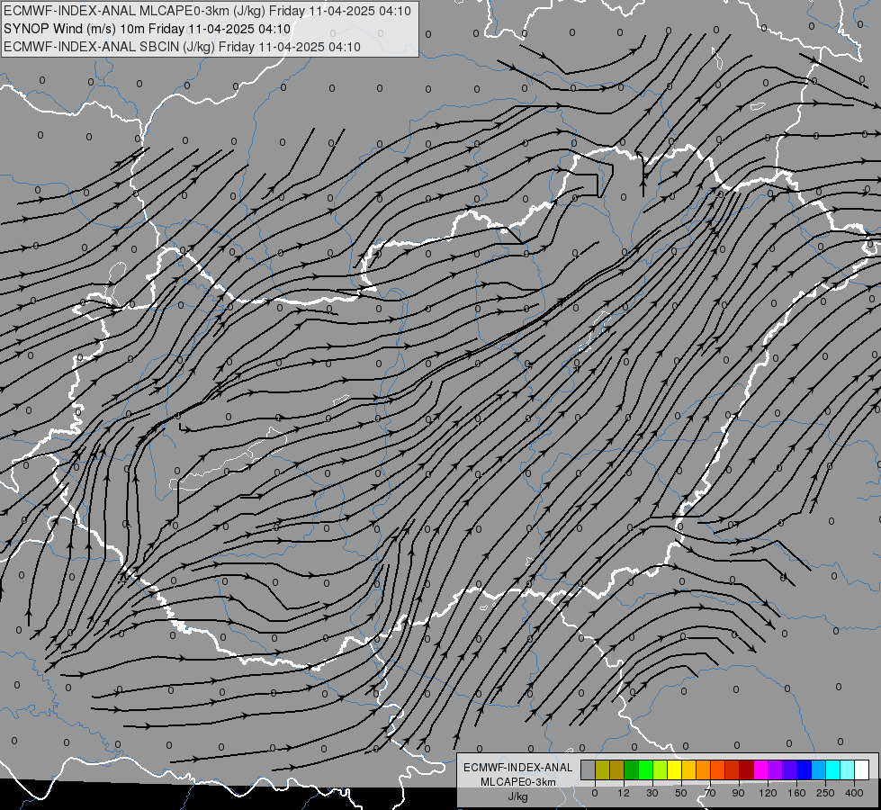The height and width of the screenshot is (810, 881).
Task: Click the yellow legend swatch
Action: 674,769
